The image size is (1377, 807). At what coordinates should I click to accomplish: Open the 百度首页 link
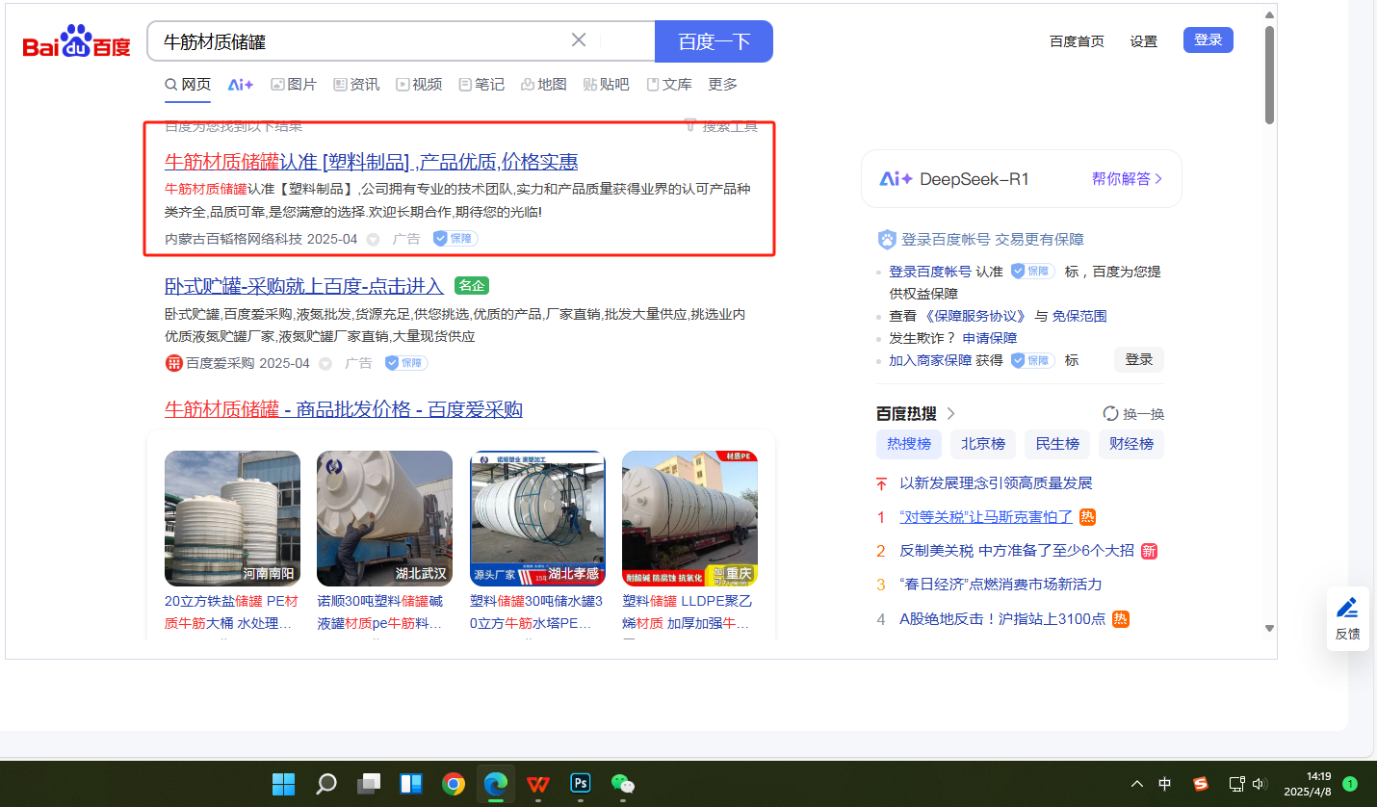pos(1077,41)
